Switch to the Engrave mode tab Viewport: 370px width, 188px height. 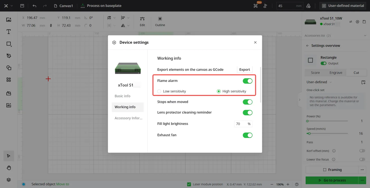(336, 73)
